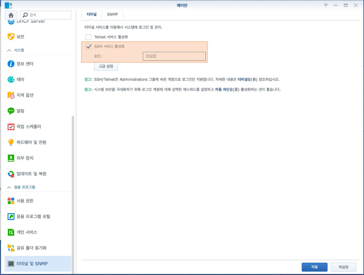Collapse the 시스템 section chevron
Viewport: 364px width, 275px height.
[9, 50]
